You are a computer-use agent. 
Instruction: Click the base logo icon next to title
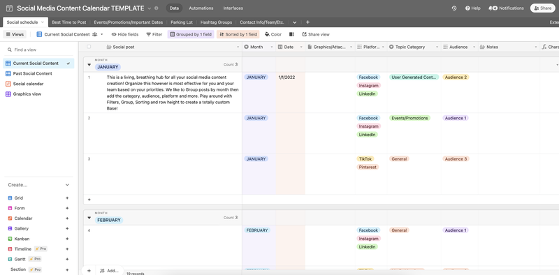(9, 8)
